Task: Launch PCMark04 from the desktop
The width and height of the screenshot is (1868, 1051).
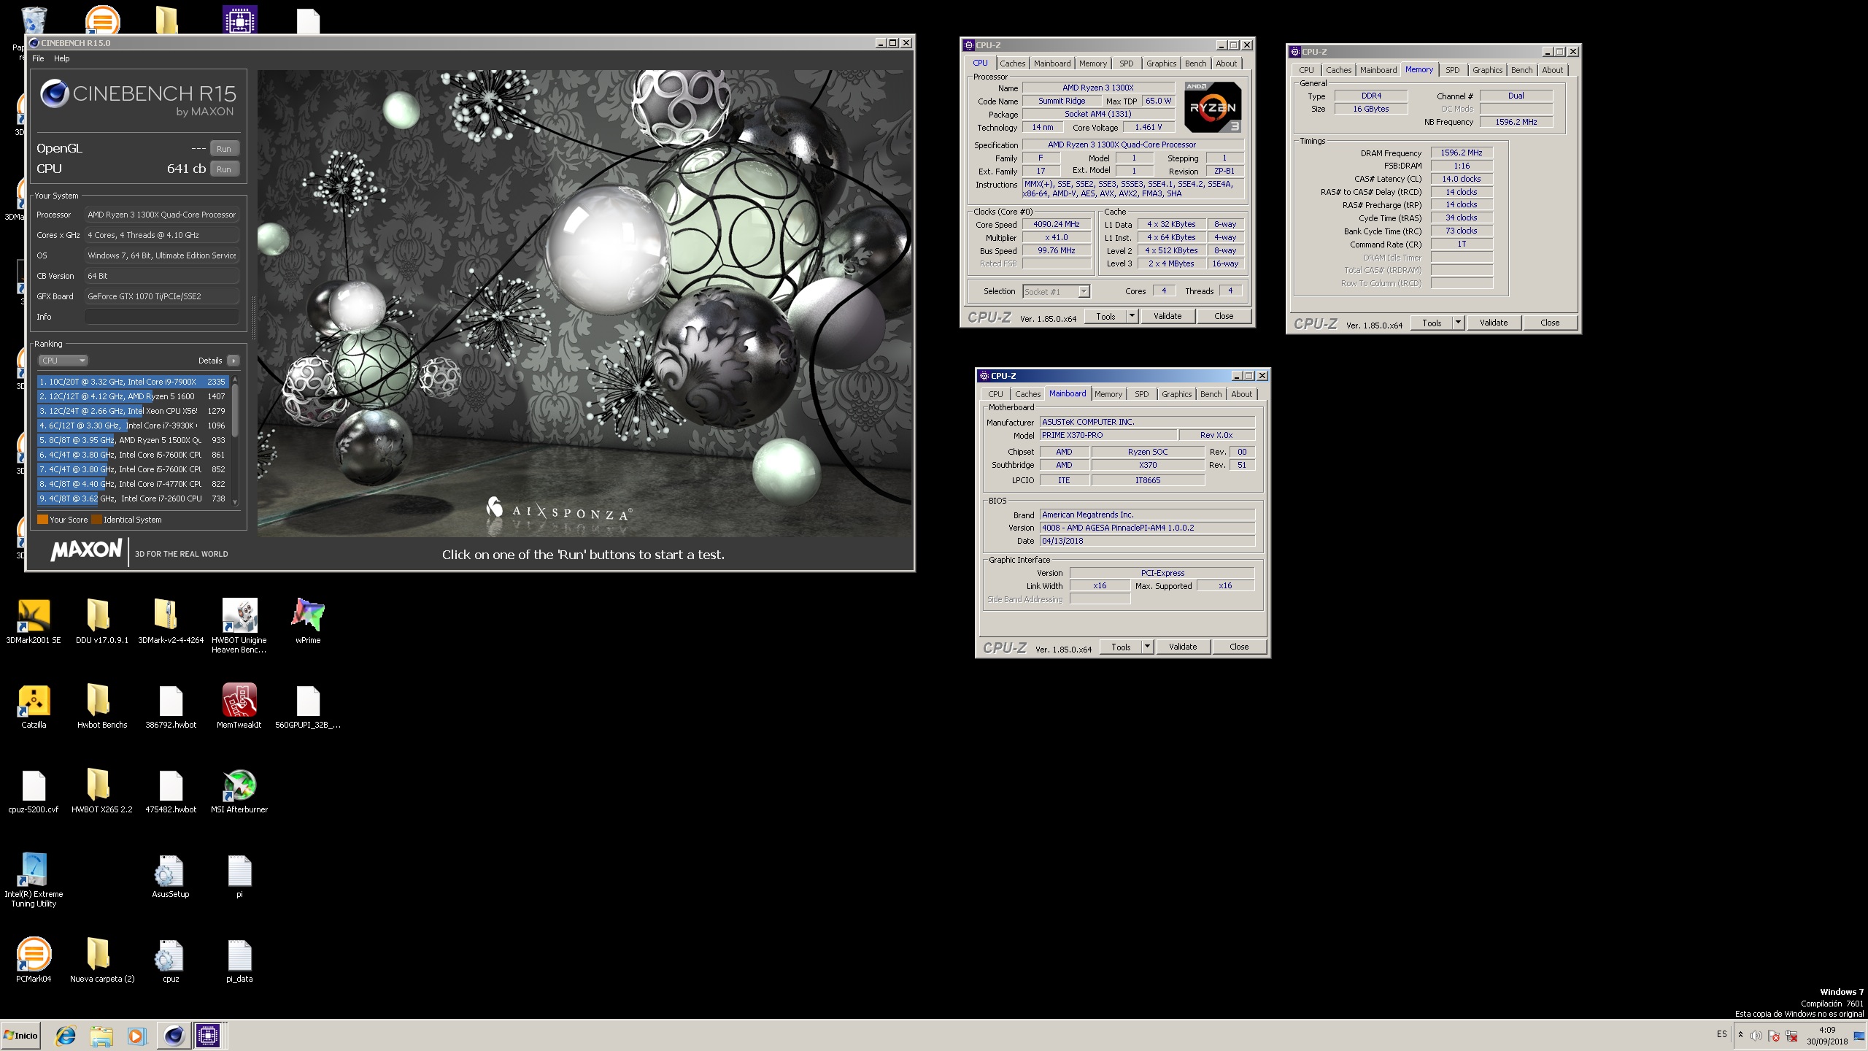Action: [34, 960]
